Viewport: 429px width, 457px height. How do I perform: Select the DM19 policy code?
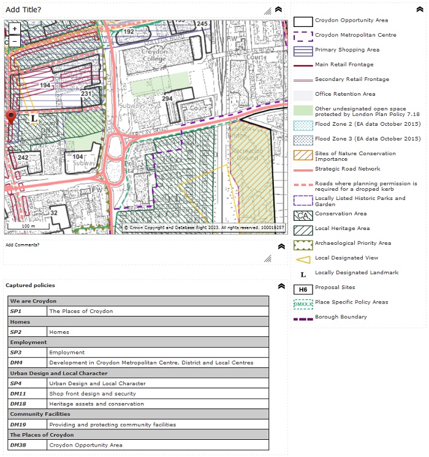(x=18, y=424)
